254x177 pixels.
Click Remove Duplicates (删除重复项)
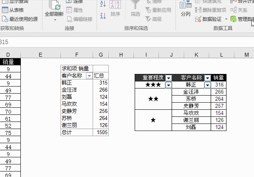pos(212,10)
